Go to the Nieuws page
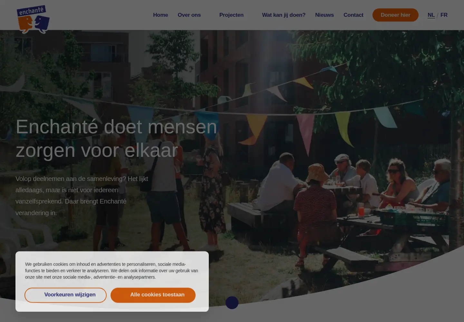Image resolution: width=464 pixels, height=322 pixels. pos(324,15)
